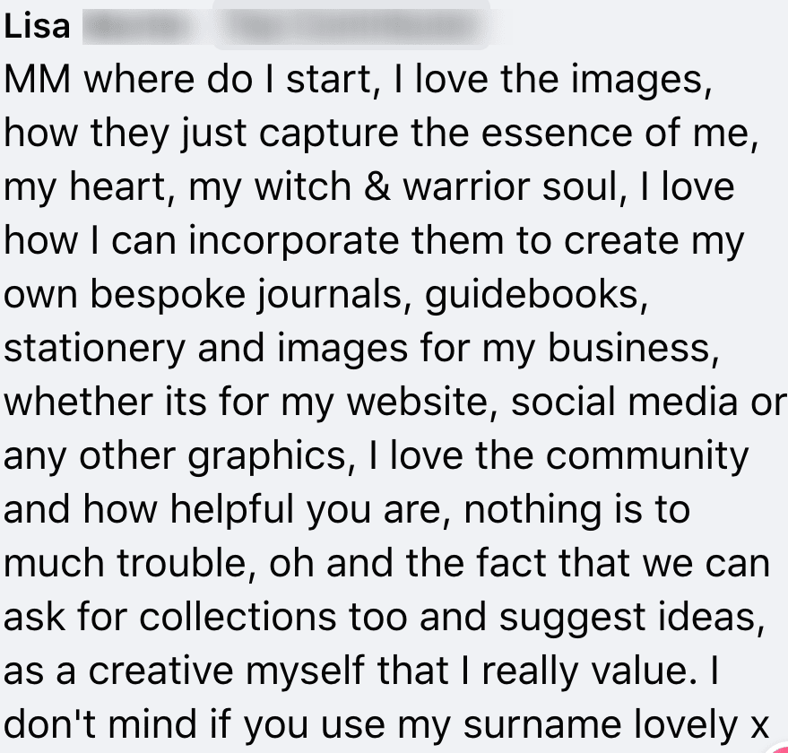Click the word "community" in the comment
The height and width of the screenshot is (753, 788).
click(x=646, y=457)
